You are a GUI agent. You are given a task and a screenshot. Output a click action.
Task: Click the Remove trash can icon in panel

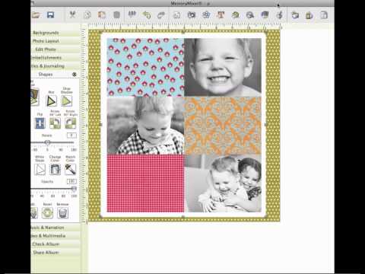point(62,212)
